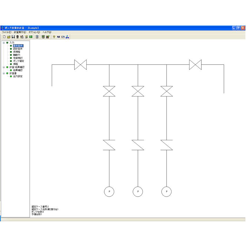Screen dimensions: 248x248
Task: Select the ポンプ選定 tree item
Action: 19,61
